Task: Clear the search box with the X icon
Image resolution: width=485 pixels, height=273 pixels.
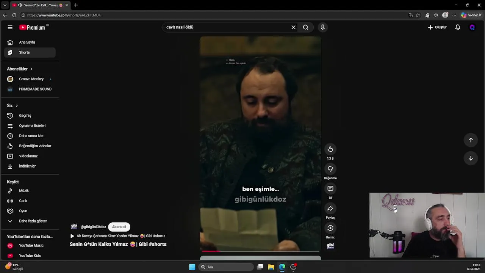Action: [293, 27]
